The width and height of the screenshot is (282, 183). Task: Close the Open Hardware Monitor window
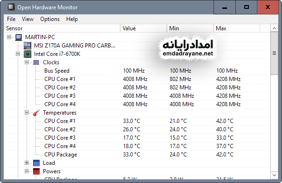click(268, 7)
